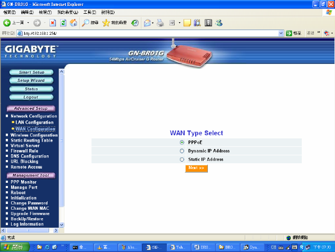The width and height of the screenshot is (335, 252).
Task: Click the Research book icon
Action: [197, 23]
